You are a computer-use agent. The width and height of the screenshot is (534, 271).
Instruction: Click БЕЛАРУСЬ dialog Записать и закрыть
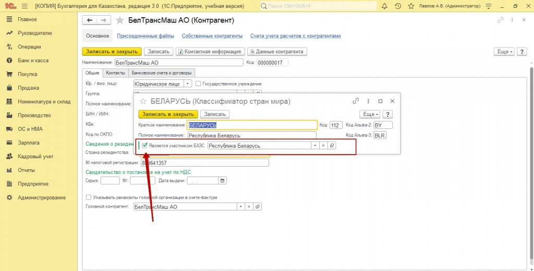coord(168,114)
